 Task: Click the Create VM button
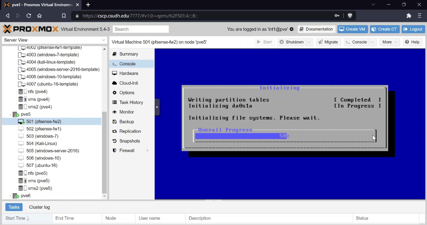(x=352, y=29)
